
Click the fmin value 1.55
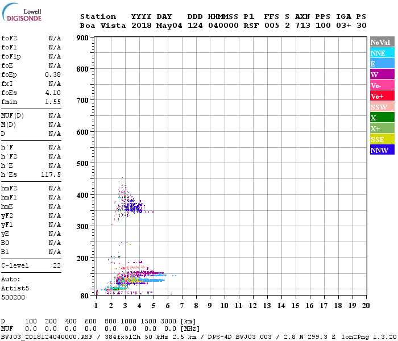click(x=53, y=102)
